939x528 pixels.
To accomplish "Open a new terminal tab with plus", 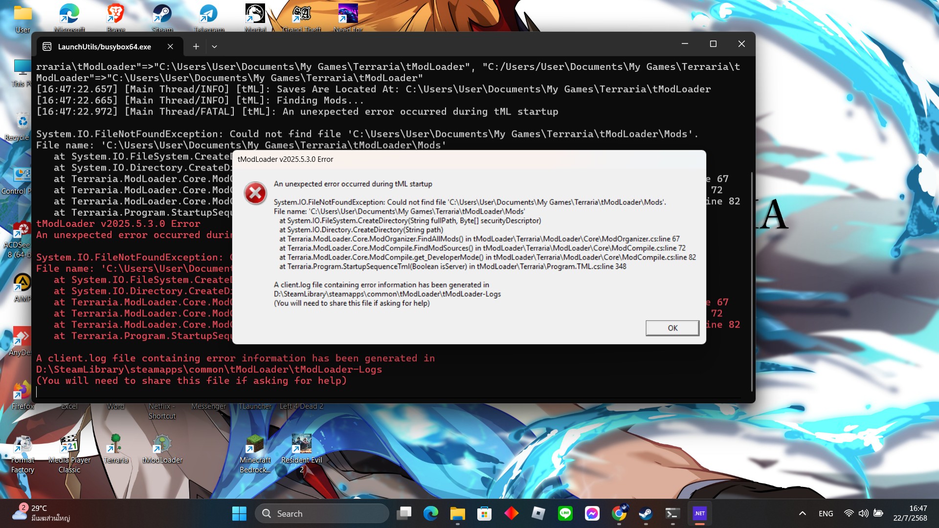I will click(196, 46).
